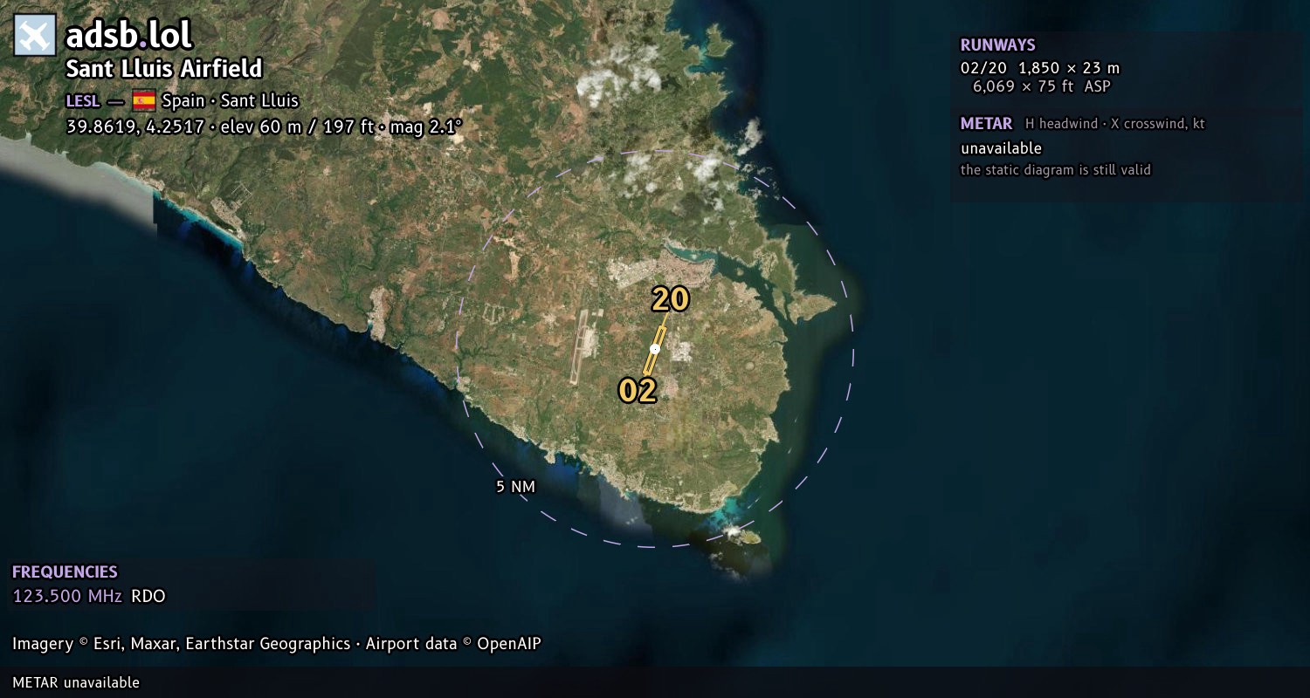Click the runway 20 label on the map

(x=671, y=300)
